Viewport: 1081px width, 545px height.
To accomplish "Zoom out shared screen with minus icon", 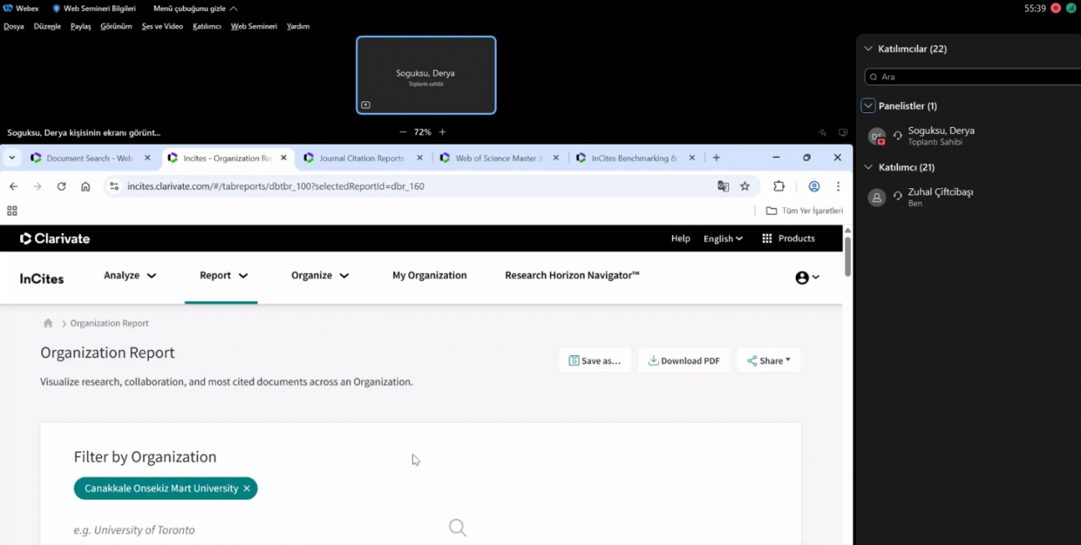I will click(x=403, y=132).
